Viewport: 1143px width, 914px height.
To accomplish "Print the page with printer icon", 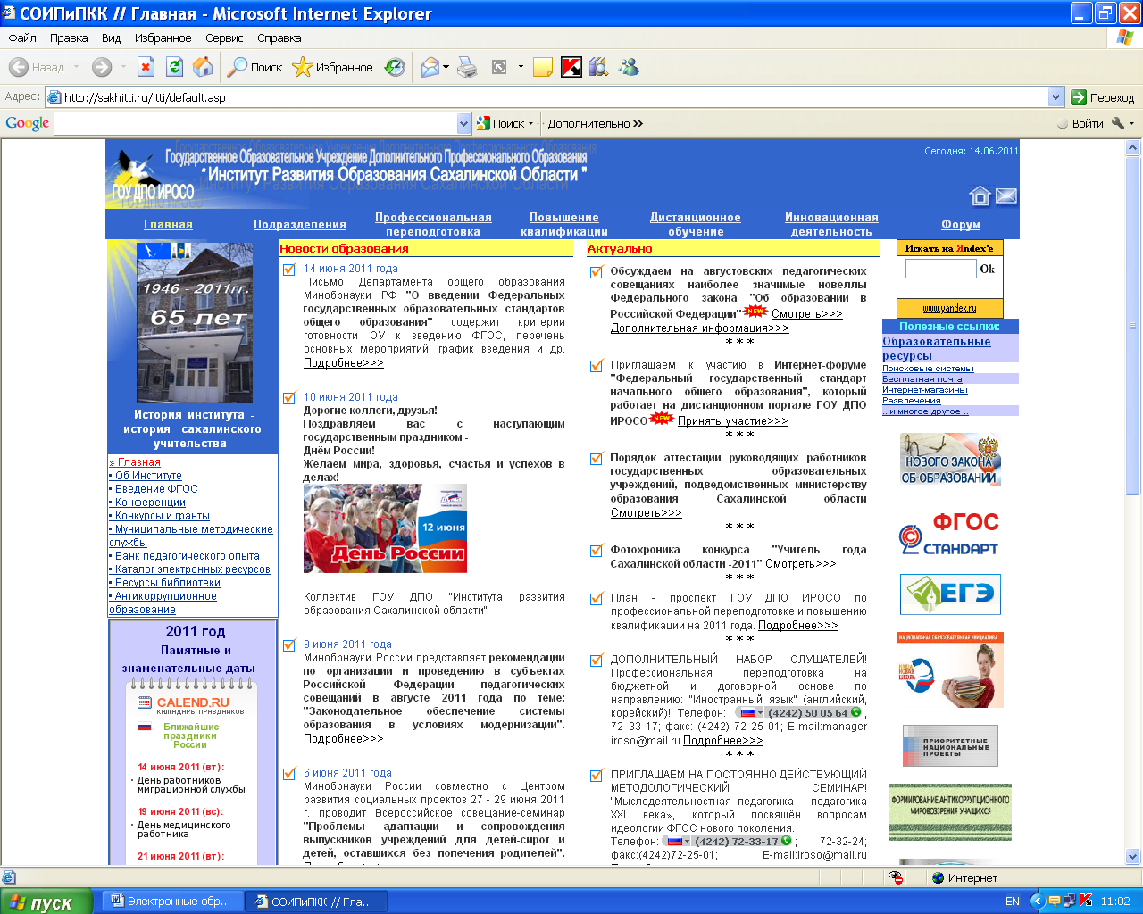I will coord(467,67).
